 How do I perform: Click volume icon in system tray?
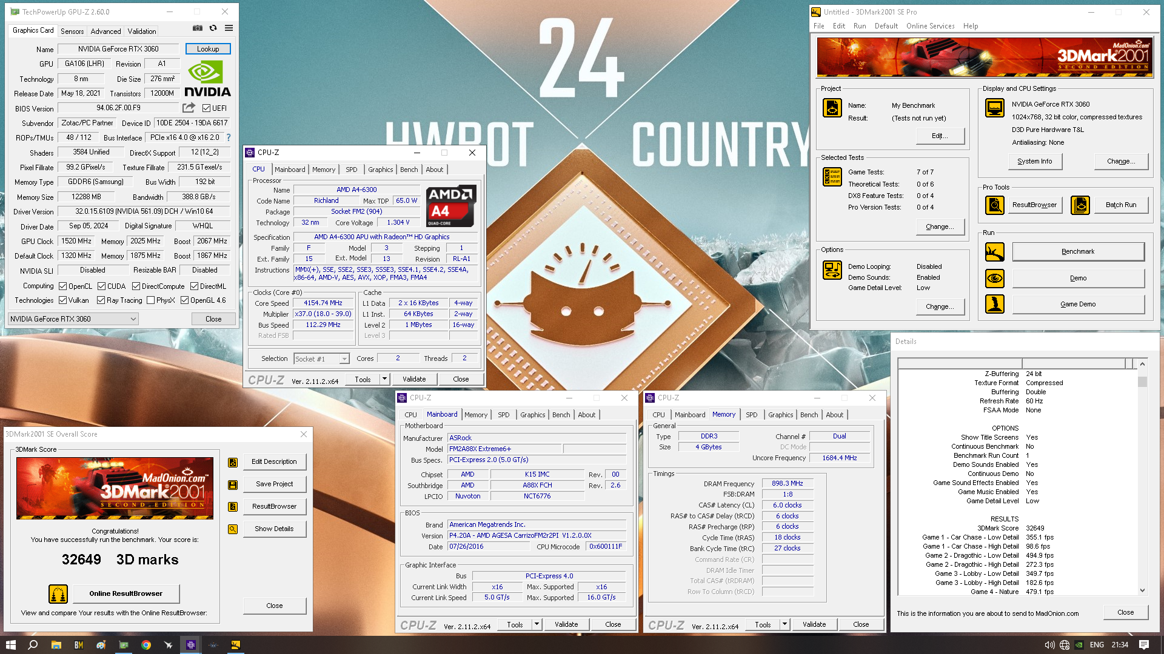(x=1049, y=645)
